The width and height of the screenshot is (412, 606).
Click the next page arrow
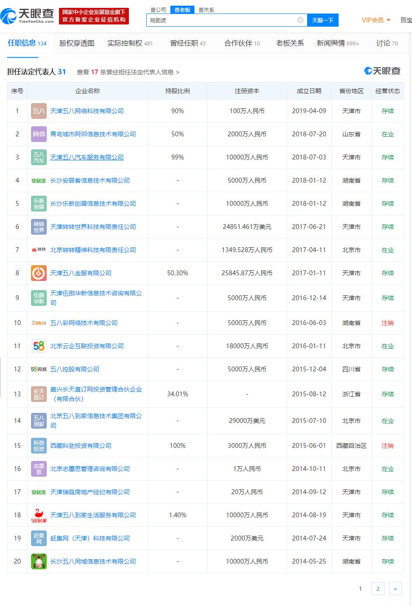click(x=395, y=589)
